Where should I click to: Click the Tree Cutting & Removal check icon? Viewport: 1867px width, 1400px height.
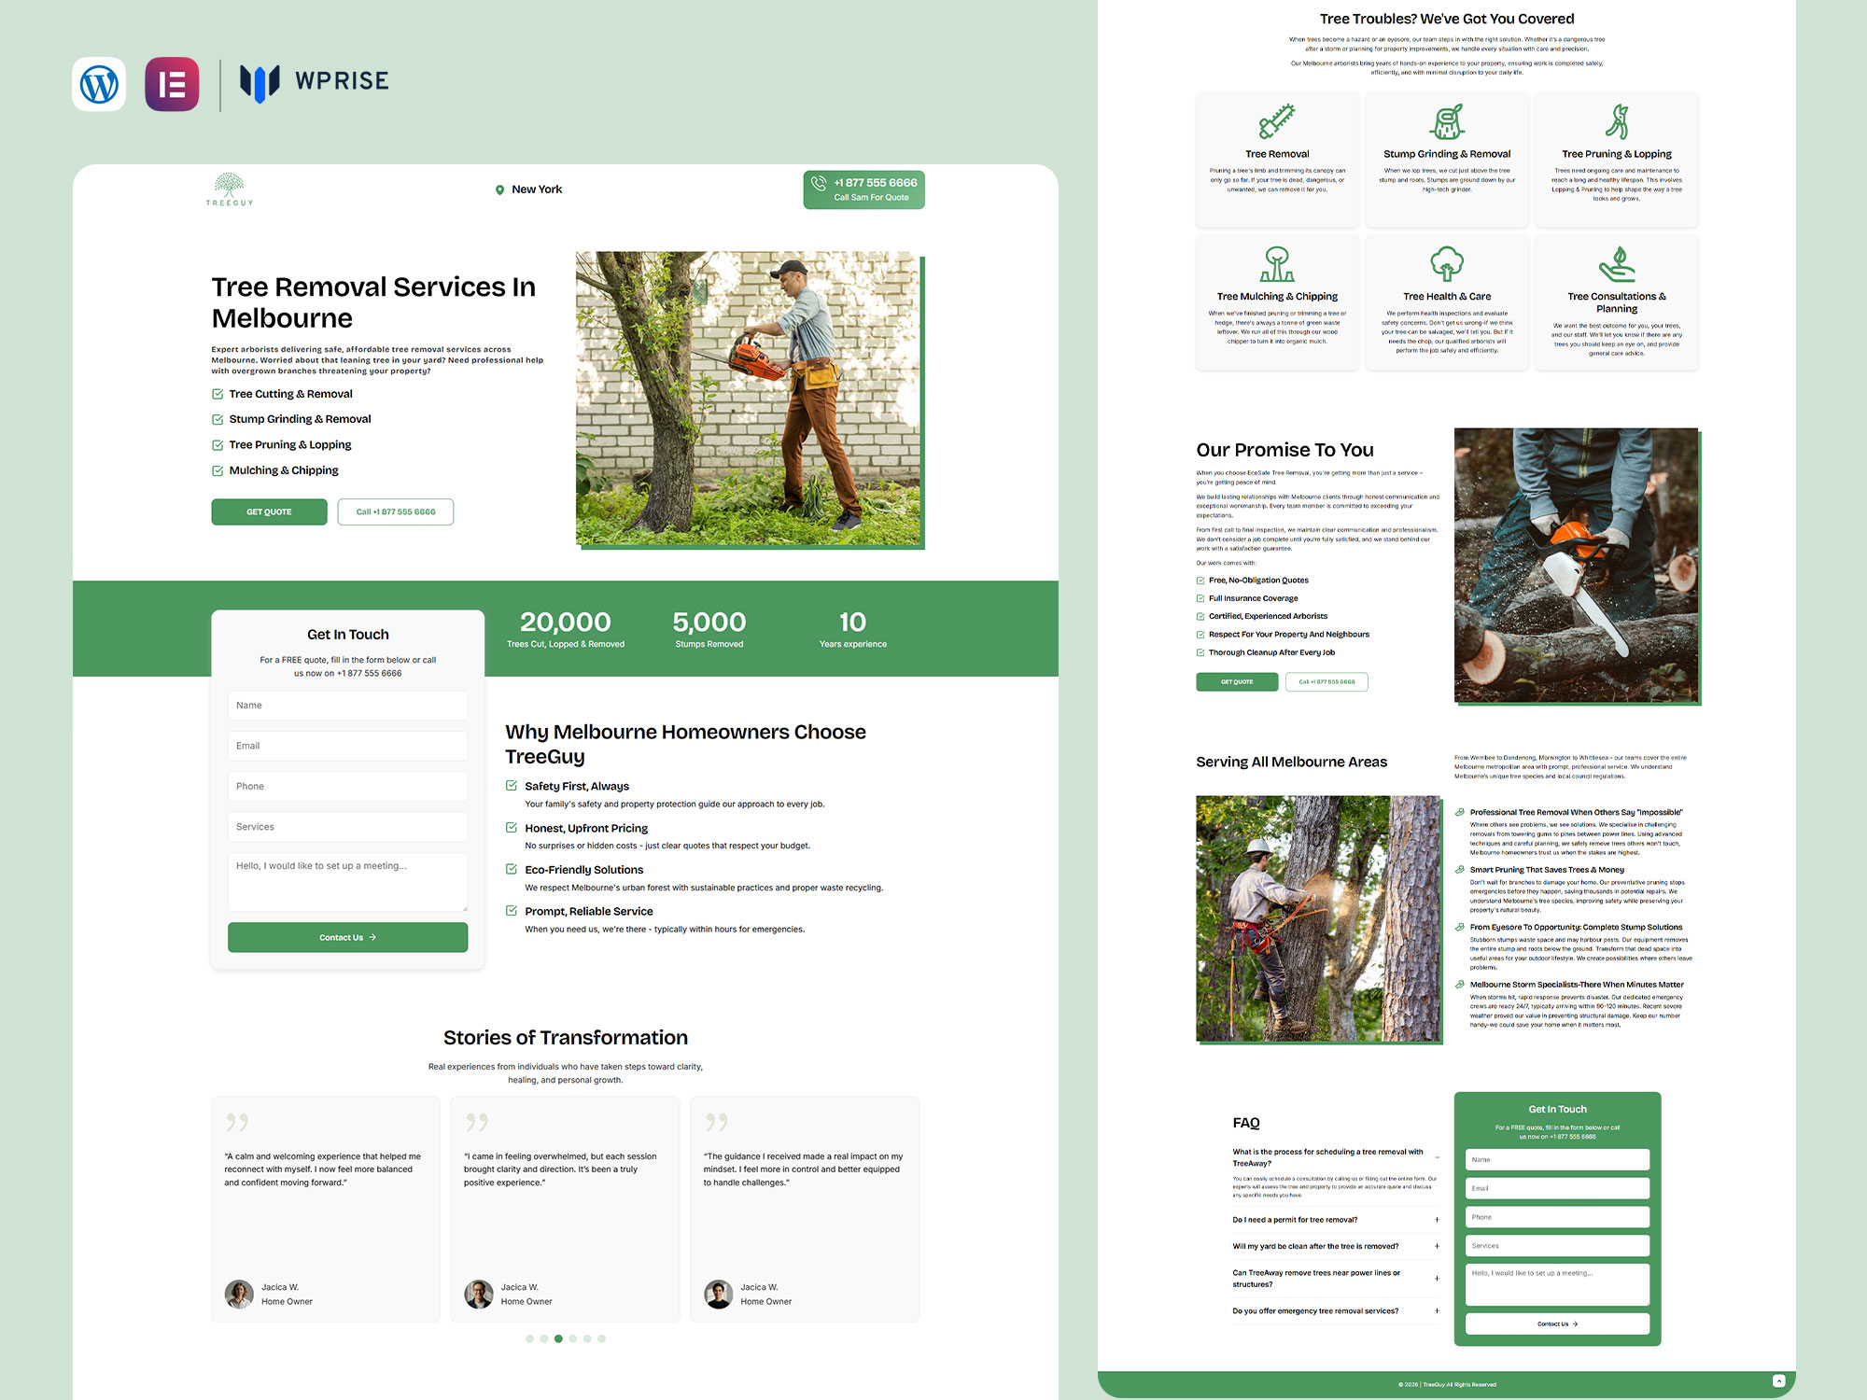[218, 394]
